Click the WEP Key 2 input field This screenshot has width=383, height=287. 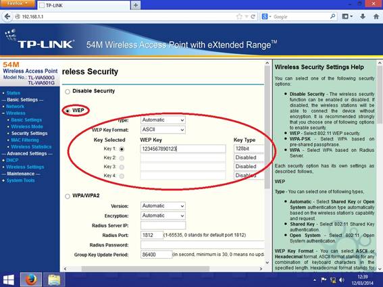point(183,158)
